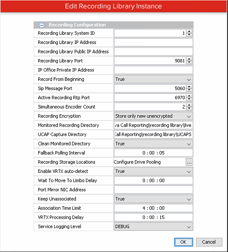Open Configure Drive Pooling ellipsis button
The height and width of the screenshot is (252, 228).
189,162
